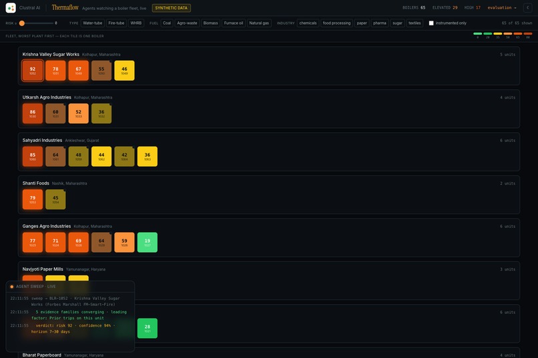Click the Clustral AI logo icon
Image resolution: width=538 pixels, height=358 pixels.
coord(11,7)
